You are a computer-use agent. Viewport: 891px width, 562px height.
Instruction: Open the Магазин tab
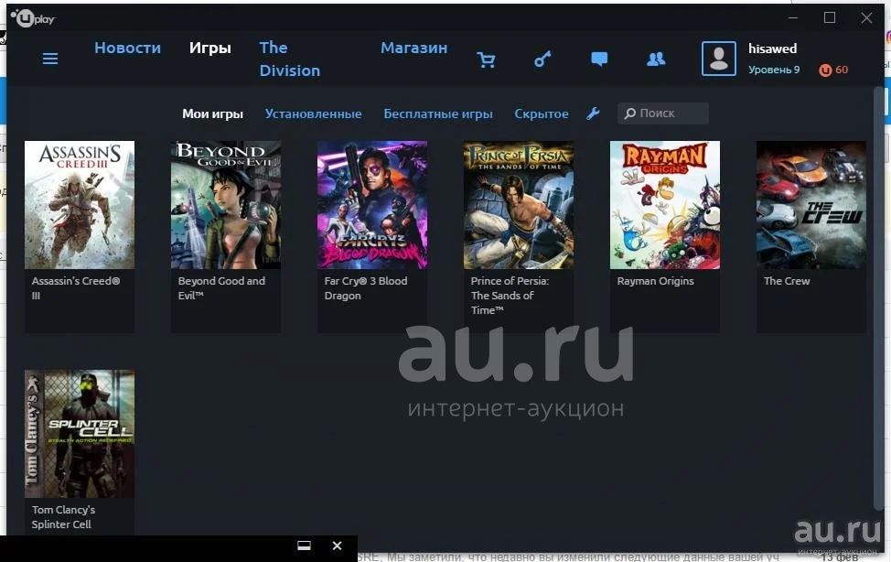(413, 48)
